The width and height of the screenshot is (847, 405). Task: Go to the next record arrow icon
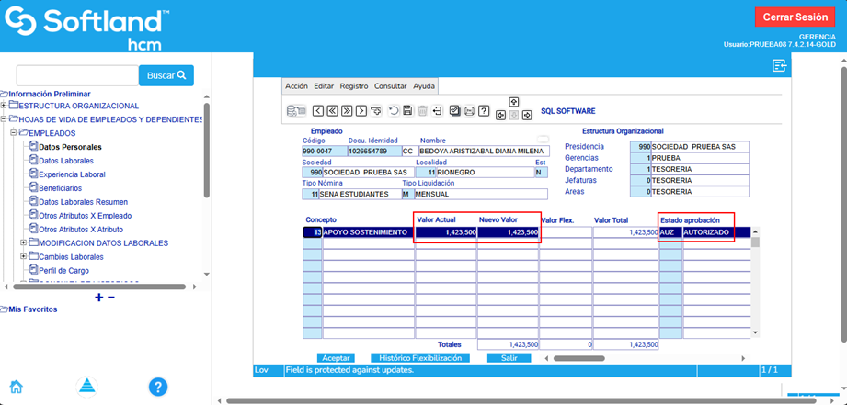pyautogui.click(x=361, y=111)
